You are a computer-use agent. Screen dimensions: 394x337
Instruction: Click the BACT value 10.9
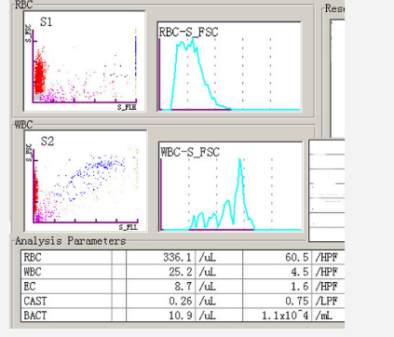coord(181,316)
